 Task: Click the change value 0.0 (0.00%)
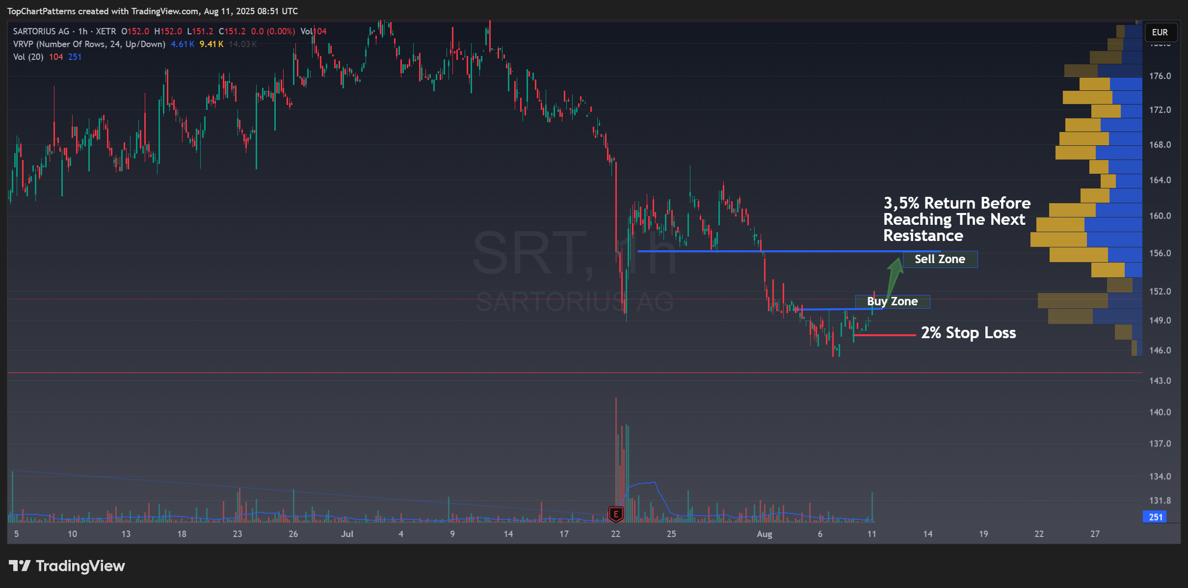273,31
